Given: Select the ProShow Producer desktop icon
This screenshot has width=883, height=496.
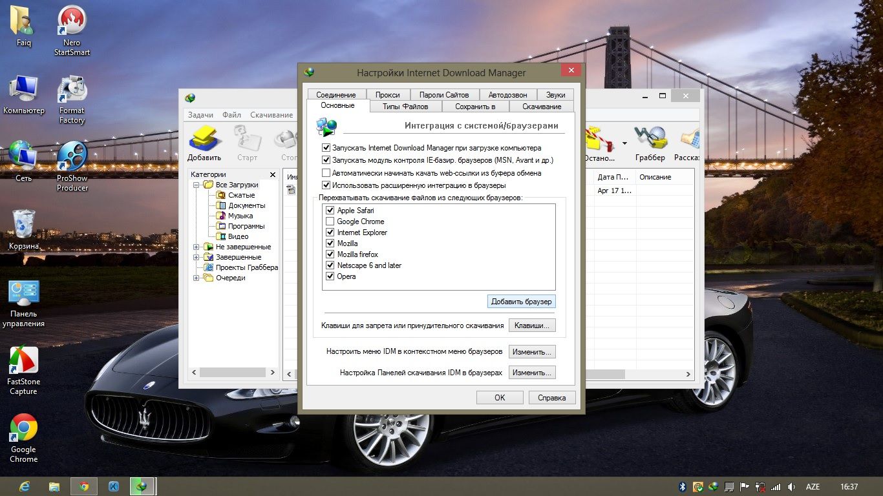Looking at the screenshot, I should 72,167.
